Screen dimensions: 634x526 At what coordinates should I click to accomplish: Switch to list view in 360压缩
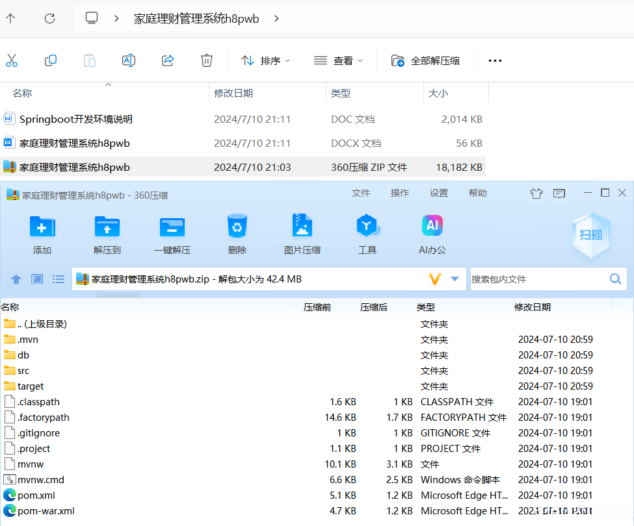(59, 279)
